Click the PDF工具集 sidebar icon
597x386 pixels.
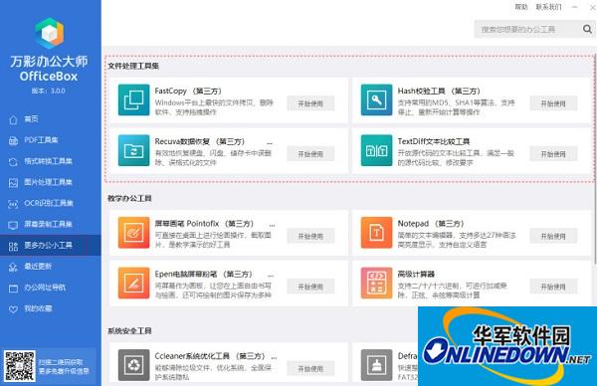13,141
